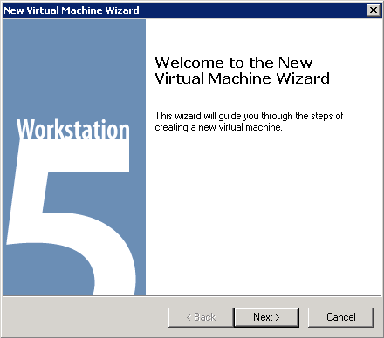Select the 'This wizard will guide you' description text
The height and width of the screenshot is (338, 384).
[x=249, y=121]
